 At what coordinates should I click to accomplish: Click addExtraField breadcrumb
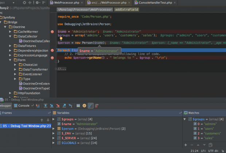click(x=126, y=9)
